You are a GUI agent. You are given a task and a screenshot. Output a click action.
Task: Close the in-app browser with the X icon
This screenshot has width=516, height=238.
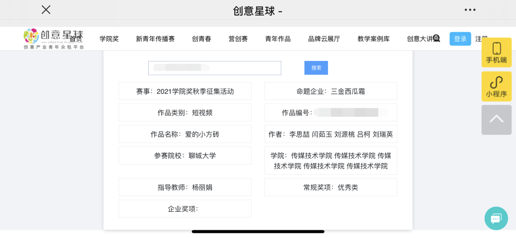pyautogui.click(x=46, y=9)
